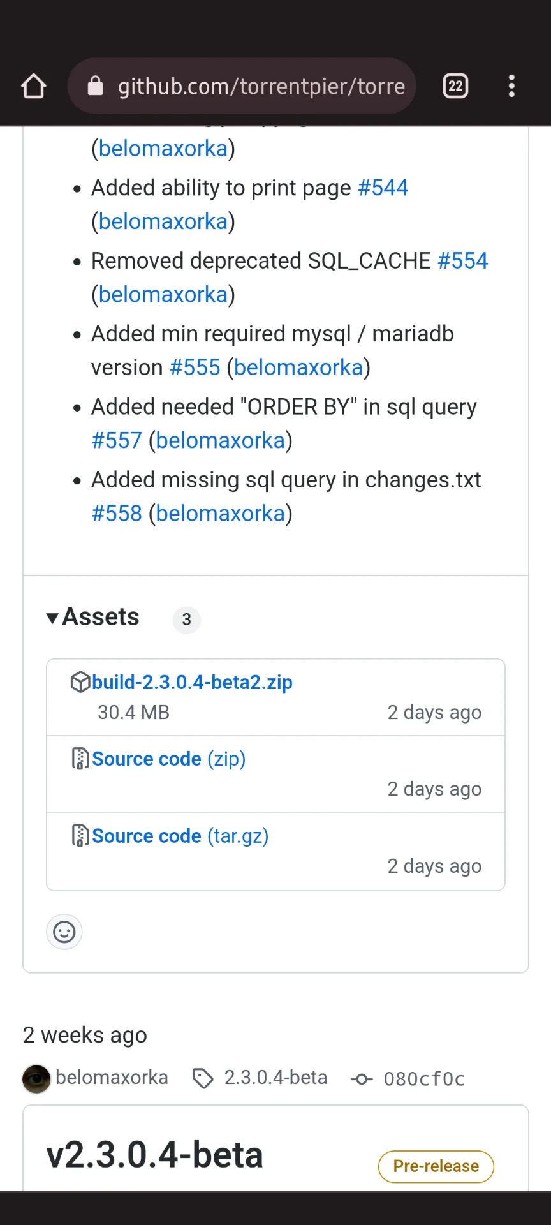
Task: Click the package icon beside build-2.3.0.4-beta2.zip
Action: coord(80,682)
